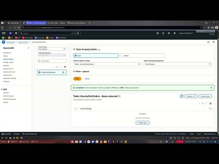Open the info panel icon near breadcrumbs

(208, 42)
